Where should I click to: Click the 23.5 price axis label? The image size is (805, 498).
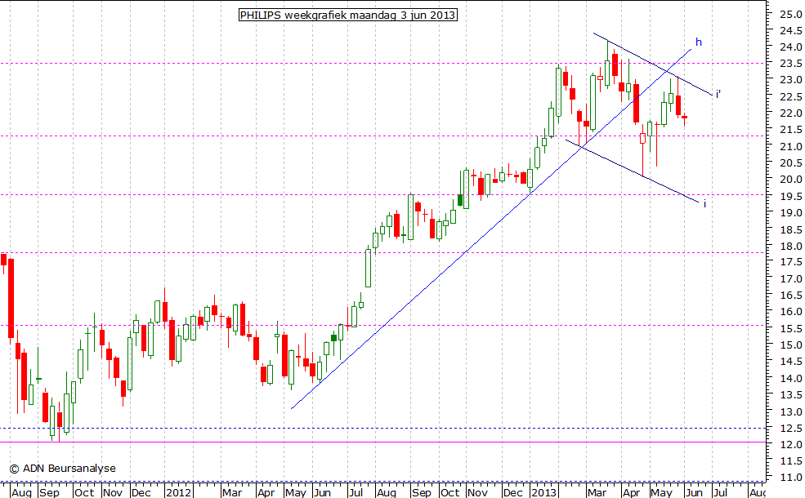(790, 64)
